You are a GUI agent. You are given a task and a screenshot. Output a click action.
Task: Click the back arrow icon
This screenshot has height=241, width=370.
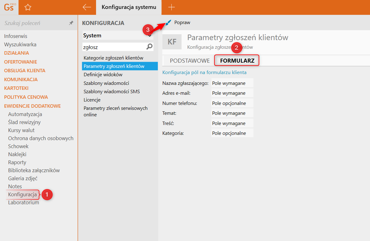(87, 7)
